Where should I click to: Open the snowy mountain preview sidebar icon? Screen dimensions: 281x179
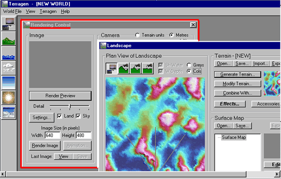click(x=8, y=112)
